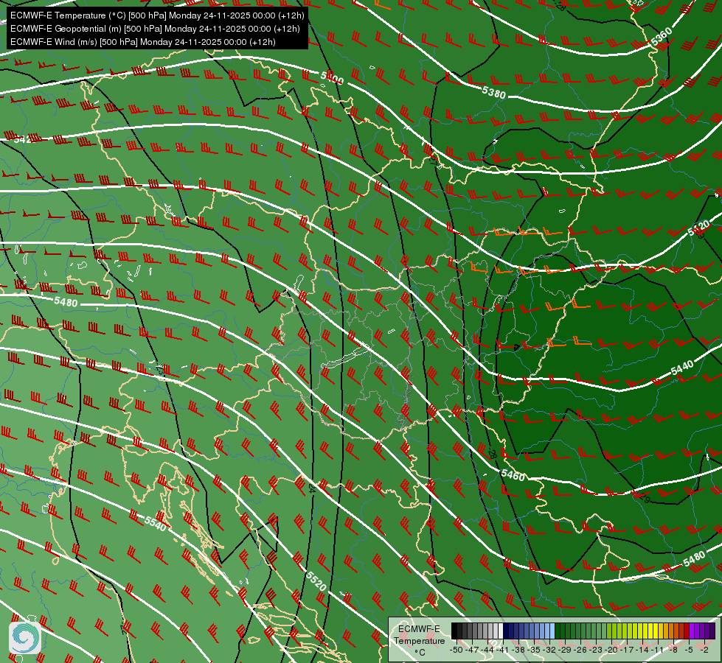Click the -17 value on legend scale

pos(627,650)
